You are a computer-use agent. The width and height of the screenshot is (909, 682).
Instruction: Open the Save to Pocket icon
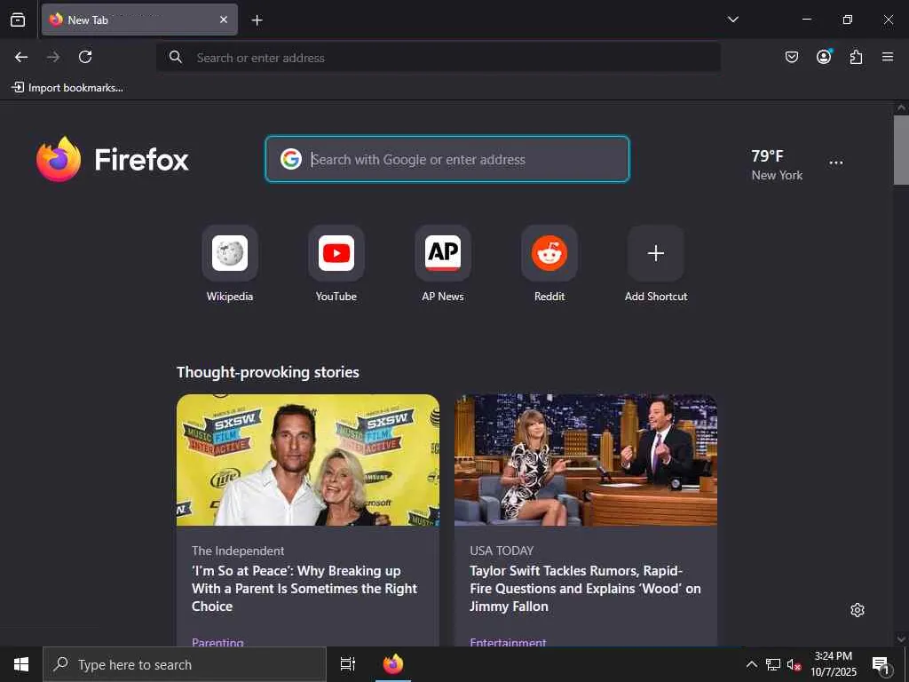click(791, 57)
